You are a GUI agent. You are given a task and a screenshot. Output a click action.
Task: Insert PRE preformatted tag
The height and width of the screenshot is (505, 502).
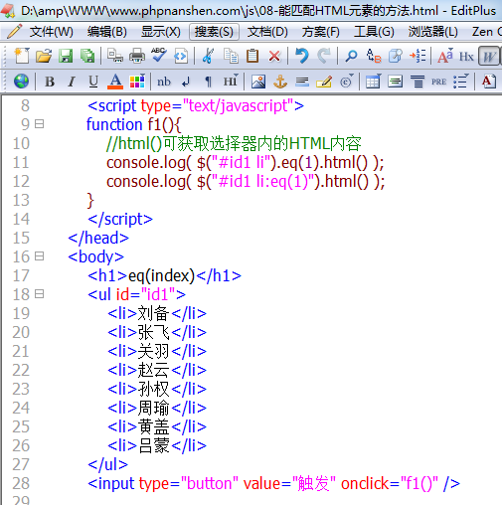[439, 82]
